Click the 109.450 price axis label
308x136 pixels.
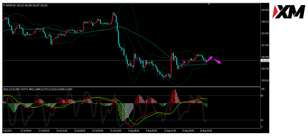click(264, 10)
